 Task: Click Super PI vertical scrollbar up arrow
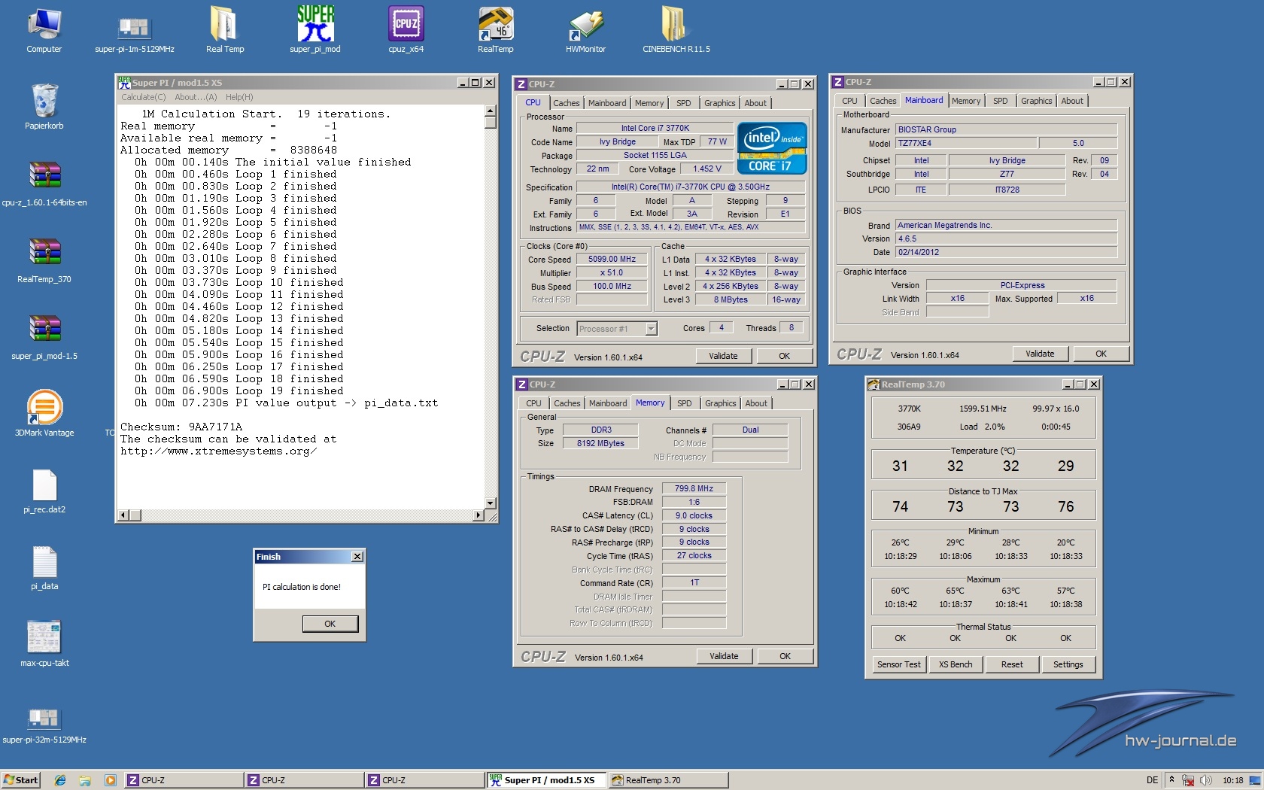491,111
